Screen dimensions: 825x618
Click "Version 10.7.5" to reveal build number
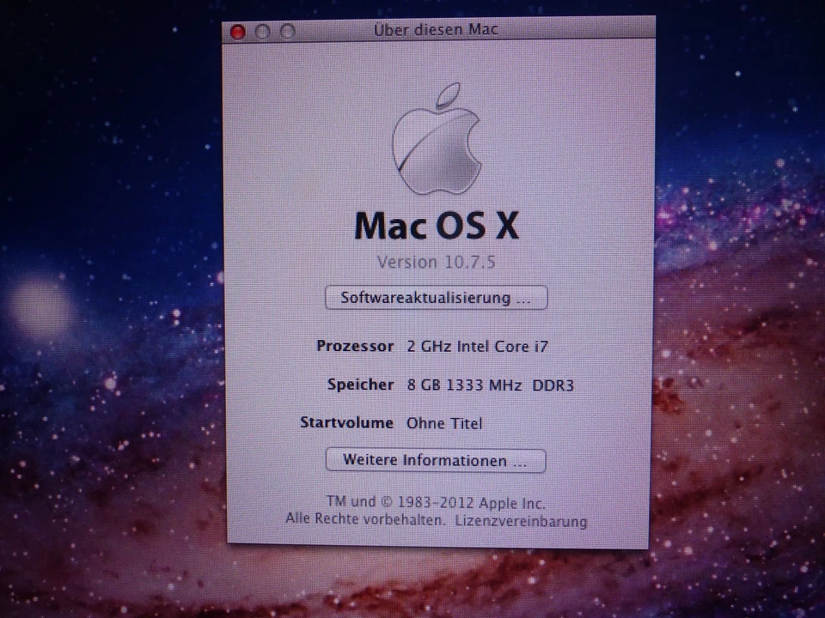pyautogui.click(x=436, y=262)
